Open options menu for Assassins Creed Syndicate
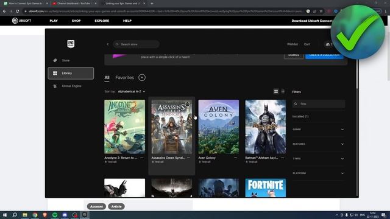Viewport: 390px width, 219px height. point(189,158)
